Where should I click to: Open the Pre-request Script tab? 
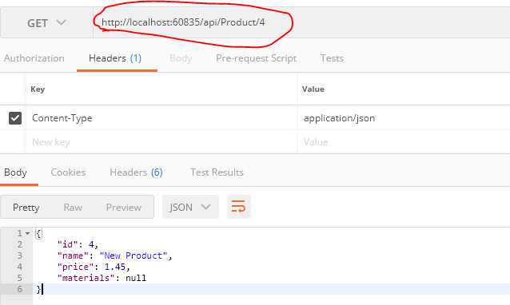pyautogui.click(x=257, y=58)
